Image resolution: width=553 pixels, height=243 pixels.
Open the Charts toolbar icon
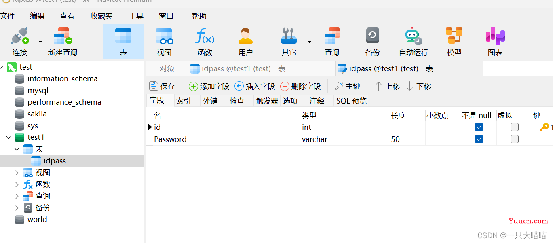pos(495,36)
